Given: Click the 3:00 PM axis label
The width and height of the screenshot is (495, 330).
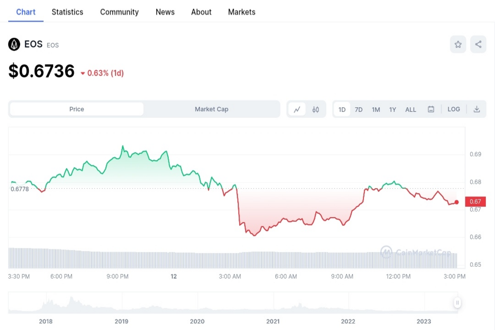Looking at the screenshot, I should point(455,276).
